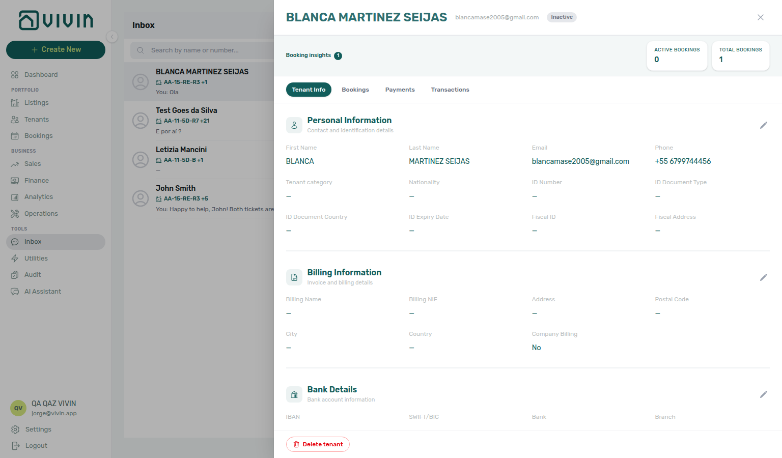Open Bank Details edit pencil
Image resolution: width=782 pixels, height=458 pixels.
pyautogui.click(x=763, y=394)
